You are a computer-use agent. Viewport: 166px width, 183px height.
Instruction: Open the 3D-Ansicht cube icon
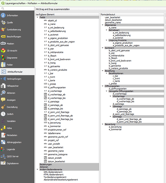tap(3, 51)
